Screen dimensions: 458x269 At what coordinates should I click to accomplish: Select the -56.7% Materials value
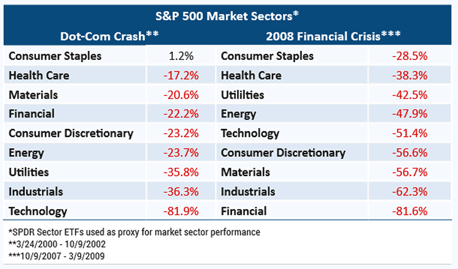pyautogui.click(x=408, y=172)
